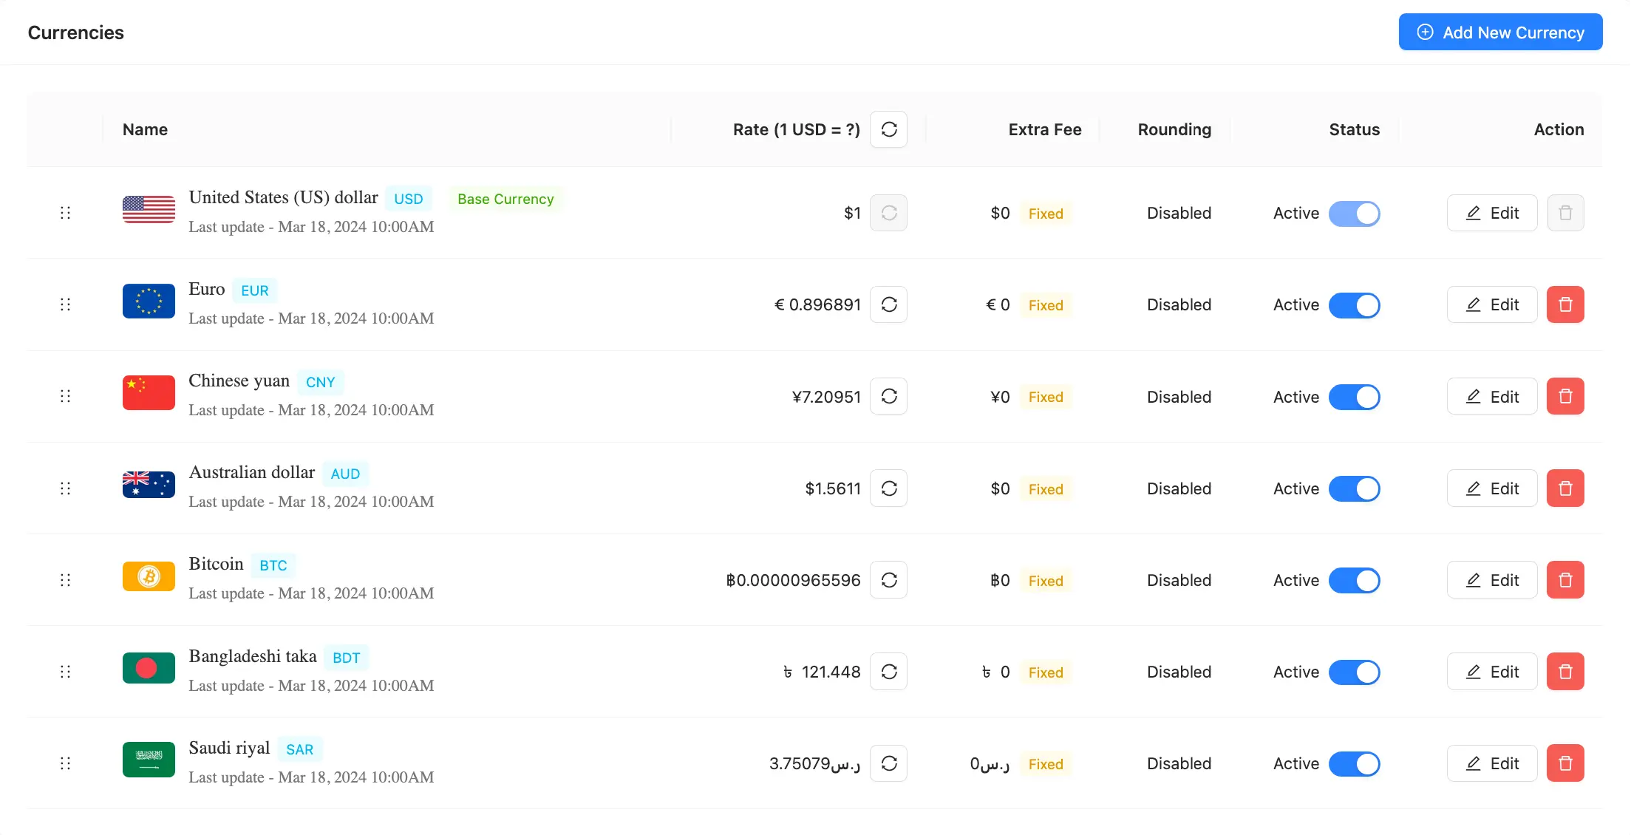Delete the Euro currency
Viewport: 1631px width, 835px height.
[1565, 304]
